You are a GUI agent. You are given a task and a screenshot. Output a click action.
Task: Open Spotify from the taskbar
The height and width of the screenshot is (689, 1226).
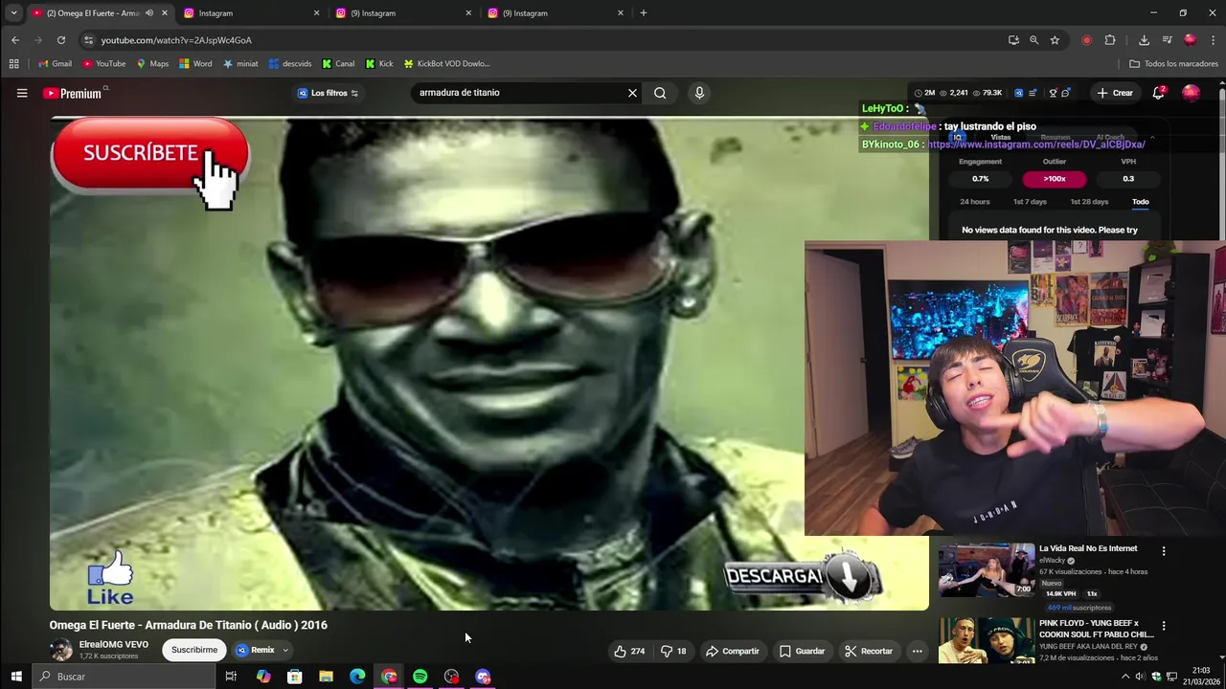(420, 677)
